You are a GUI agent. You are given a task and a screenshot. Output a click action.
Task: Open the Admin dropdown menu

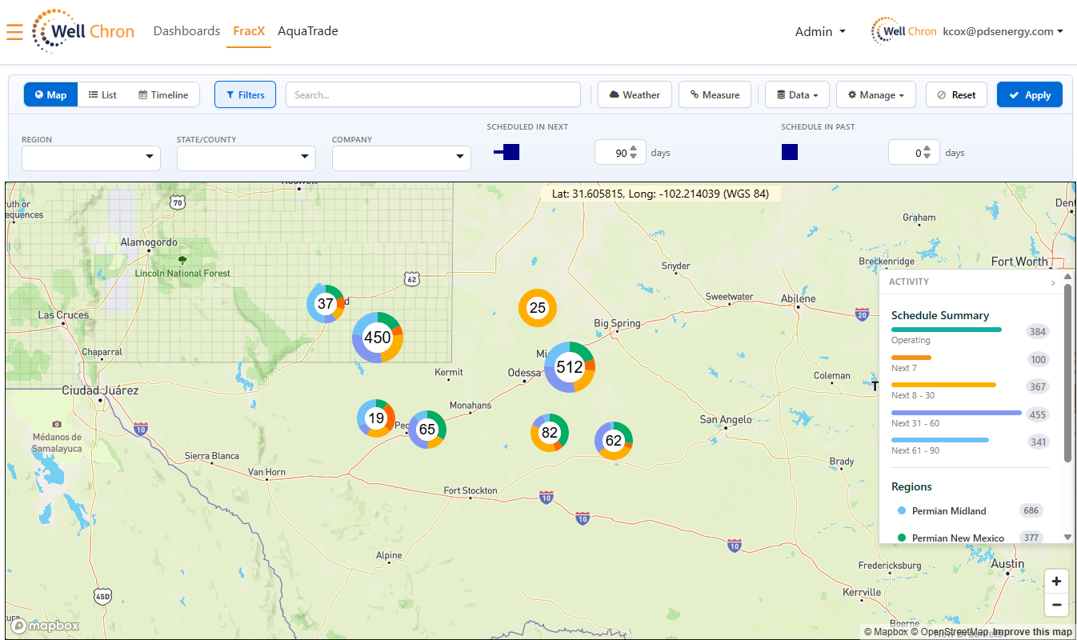click(820, 32)
